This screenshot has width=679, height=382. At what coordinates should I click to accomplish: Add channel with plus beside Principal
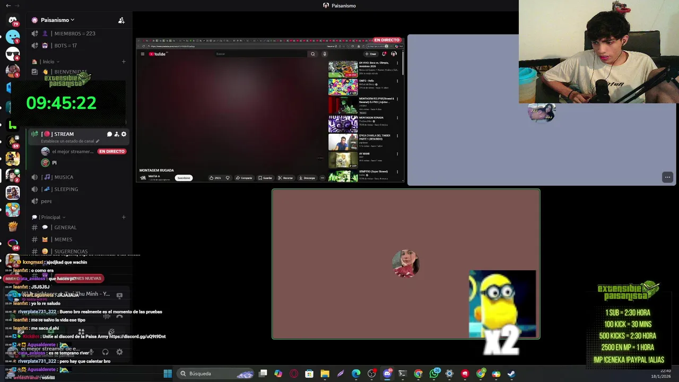point(124,217)
